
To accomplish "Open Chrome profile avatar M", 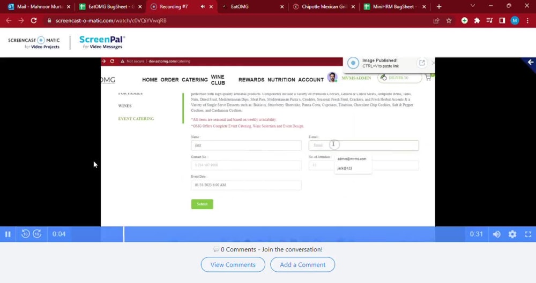I will click(515, 20).
